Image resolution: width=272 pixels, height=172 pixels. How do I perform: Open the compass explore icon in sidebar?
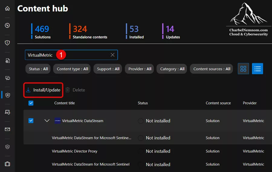coord(7,25)
